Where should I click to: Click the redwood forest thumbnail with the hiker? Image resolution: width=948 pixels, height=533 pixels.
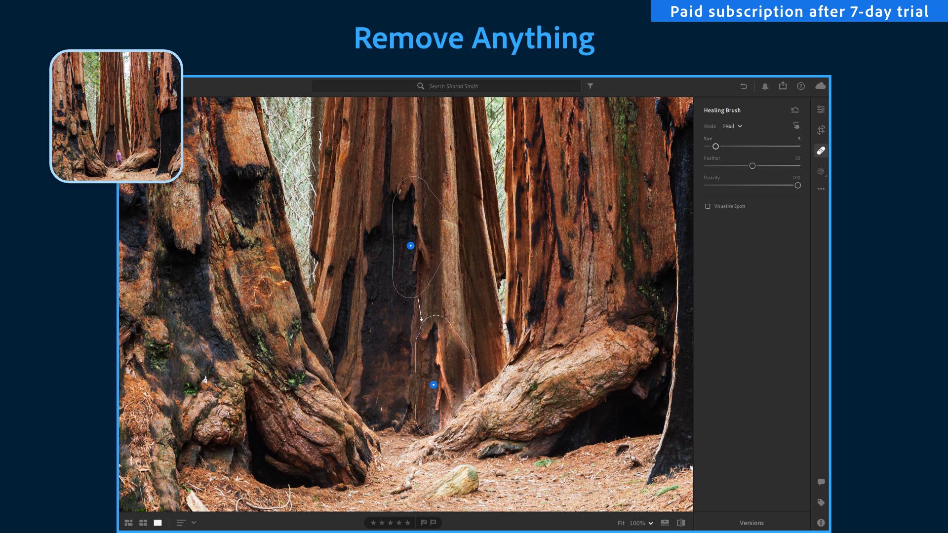117,116
